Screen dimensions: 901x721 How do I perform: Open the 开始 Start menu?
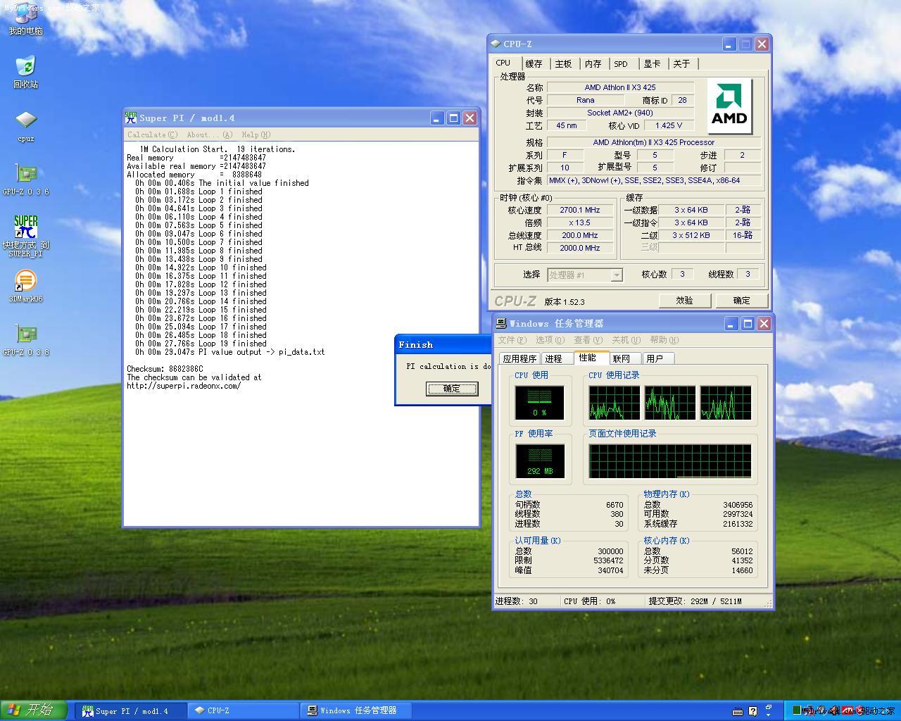click(x=33, y=710)
